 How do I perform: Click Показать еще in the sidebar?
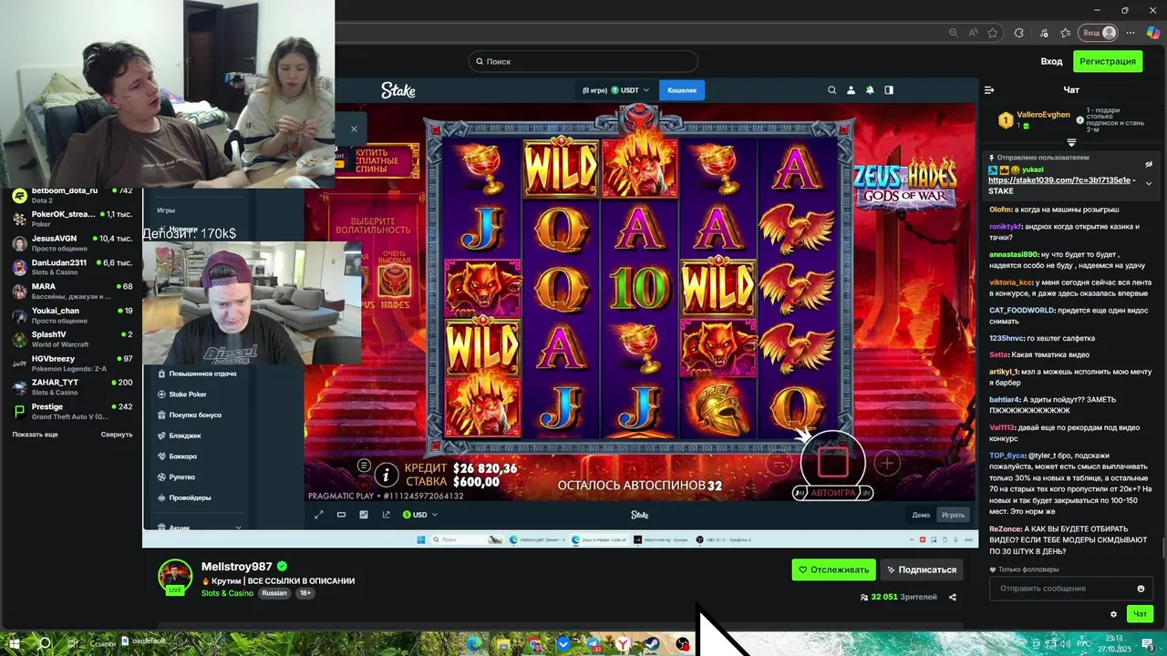[x=35, y=435]
